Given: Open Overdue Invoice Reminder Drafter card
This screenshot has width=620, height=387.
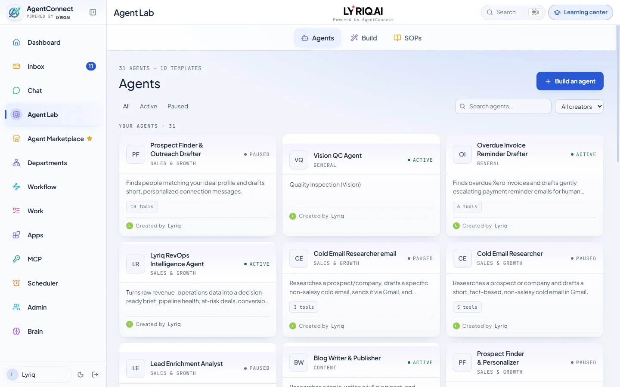Looking at the screenshot, I should tap(524, 185).
